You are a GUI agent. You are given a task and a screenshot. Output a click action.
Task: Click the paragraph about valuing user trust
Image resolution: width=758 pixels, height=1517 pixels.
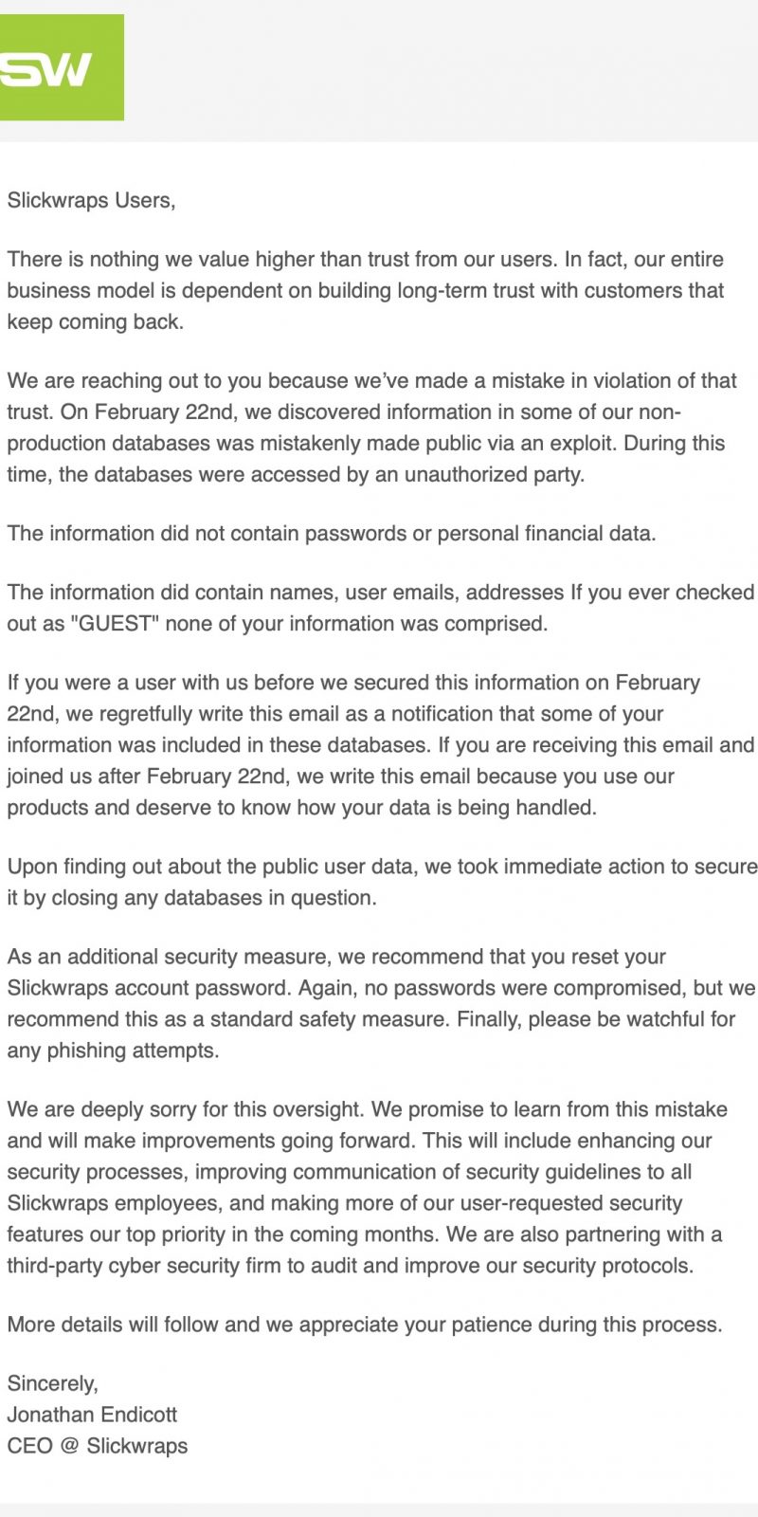pos(365,290)
